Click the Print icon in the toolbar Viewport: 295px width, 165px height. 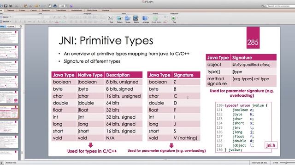pyautogui.click(x=11, y=6)
